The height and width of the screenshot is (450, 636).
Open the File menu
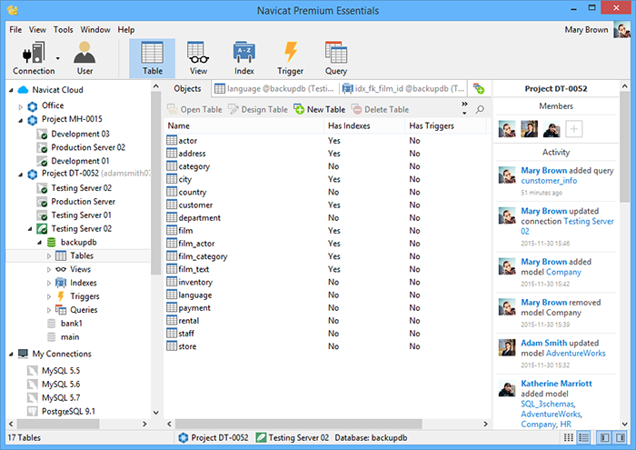pos(15,30)
